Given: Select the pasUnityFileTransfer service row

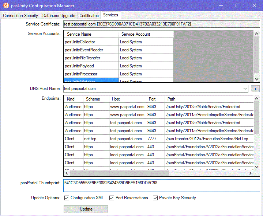Looking at the screenshot, I should (91, 58).
